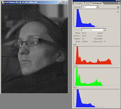Click the Cache Level value 4

click(105, 41)
